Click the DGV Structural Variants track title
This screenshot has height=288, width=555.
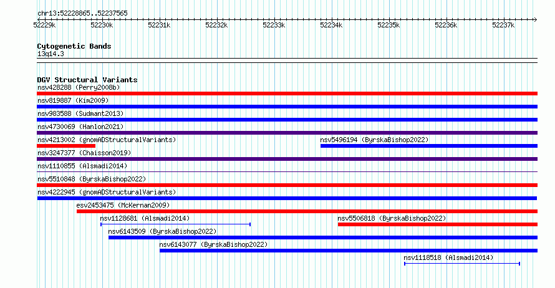[87, 80]
